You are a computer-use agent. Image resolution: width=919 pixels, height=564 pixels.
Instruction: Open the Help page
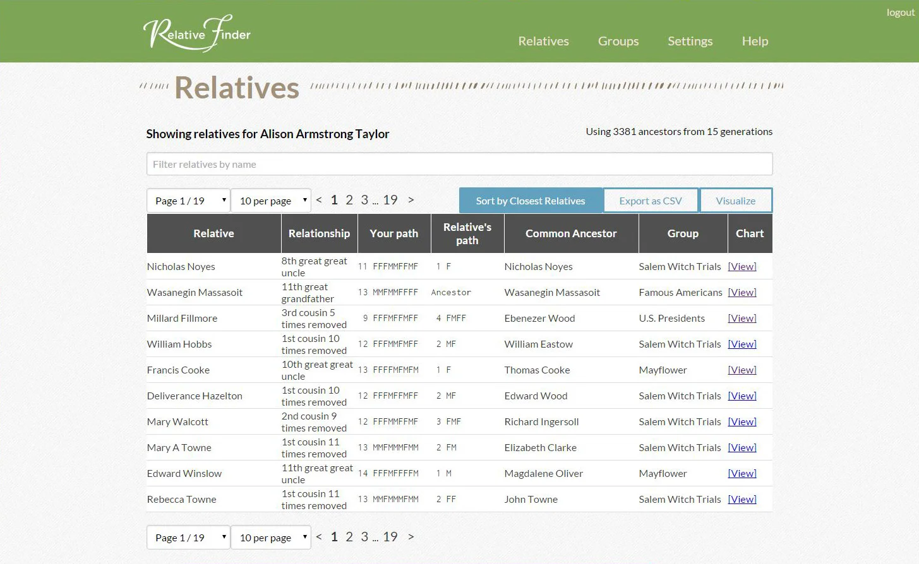coord(754,41)
